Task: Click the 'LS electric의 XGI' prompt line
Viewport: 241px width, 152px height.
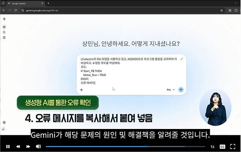Action: click(129, 59)
